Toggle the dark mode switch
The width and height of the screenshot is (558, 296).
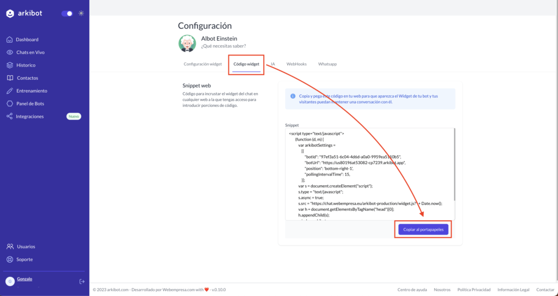point(67,14)
